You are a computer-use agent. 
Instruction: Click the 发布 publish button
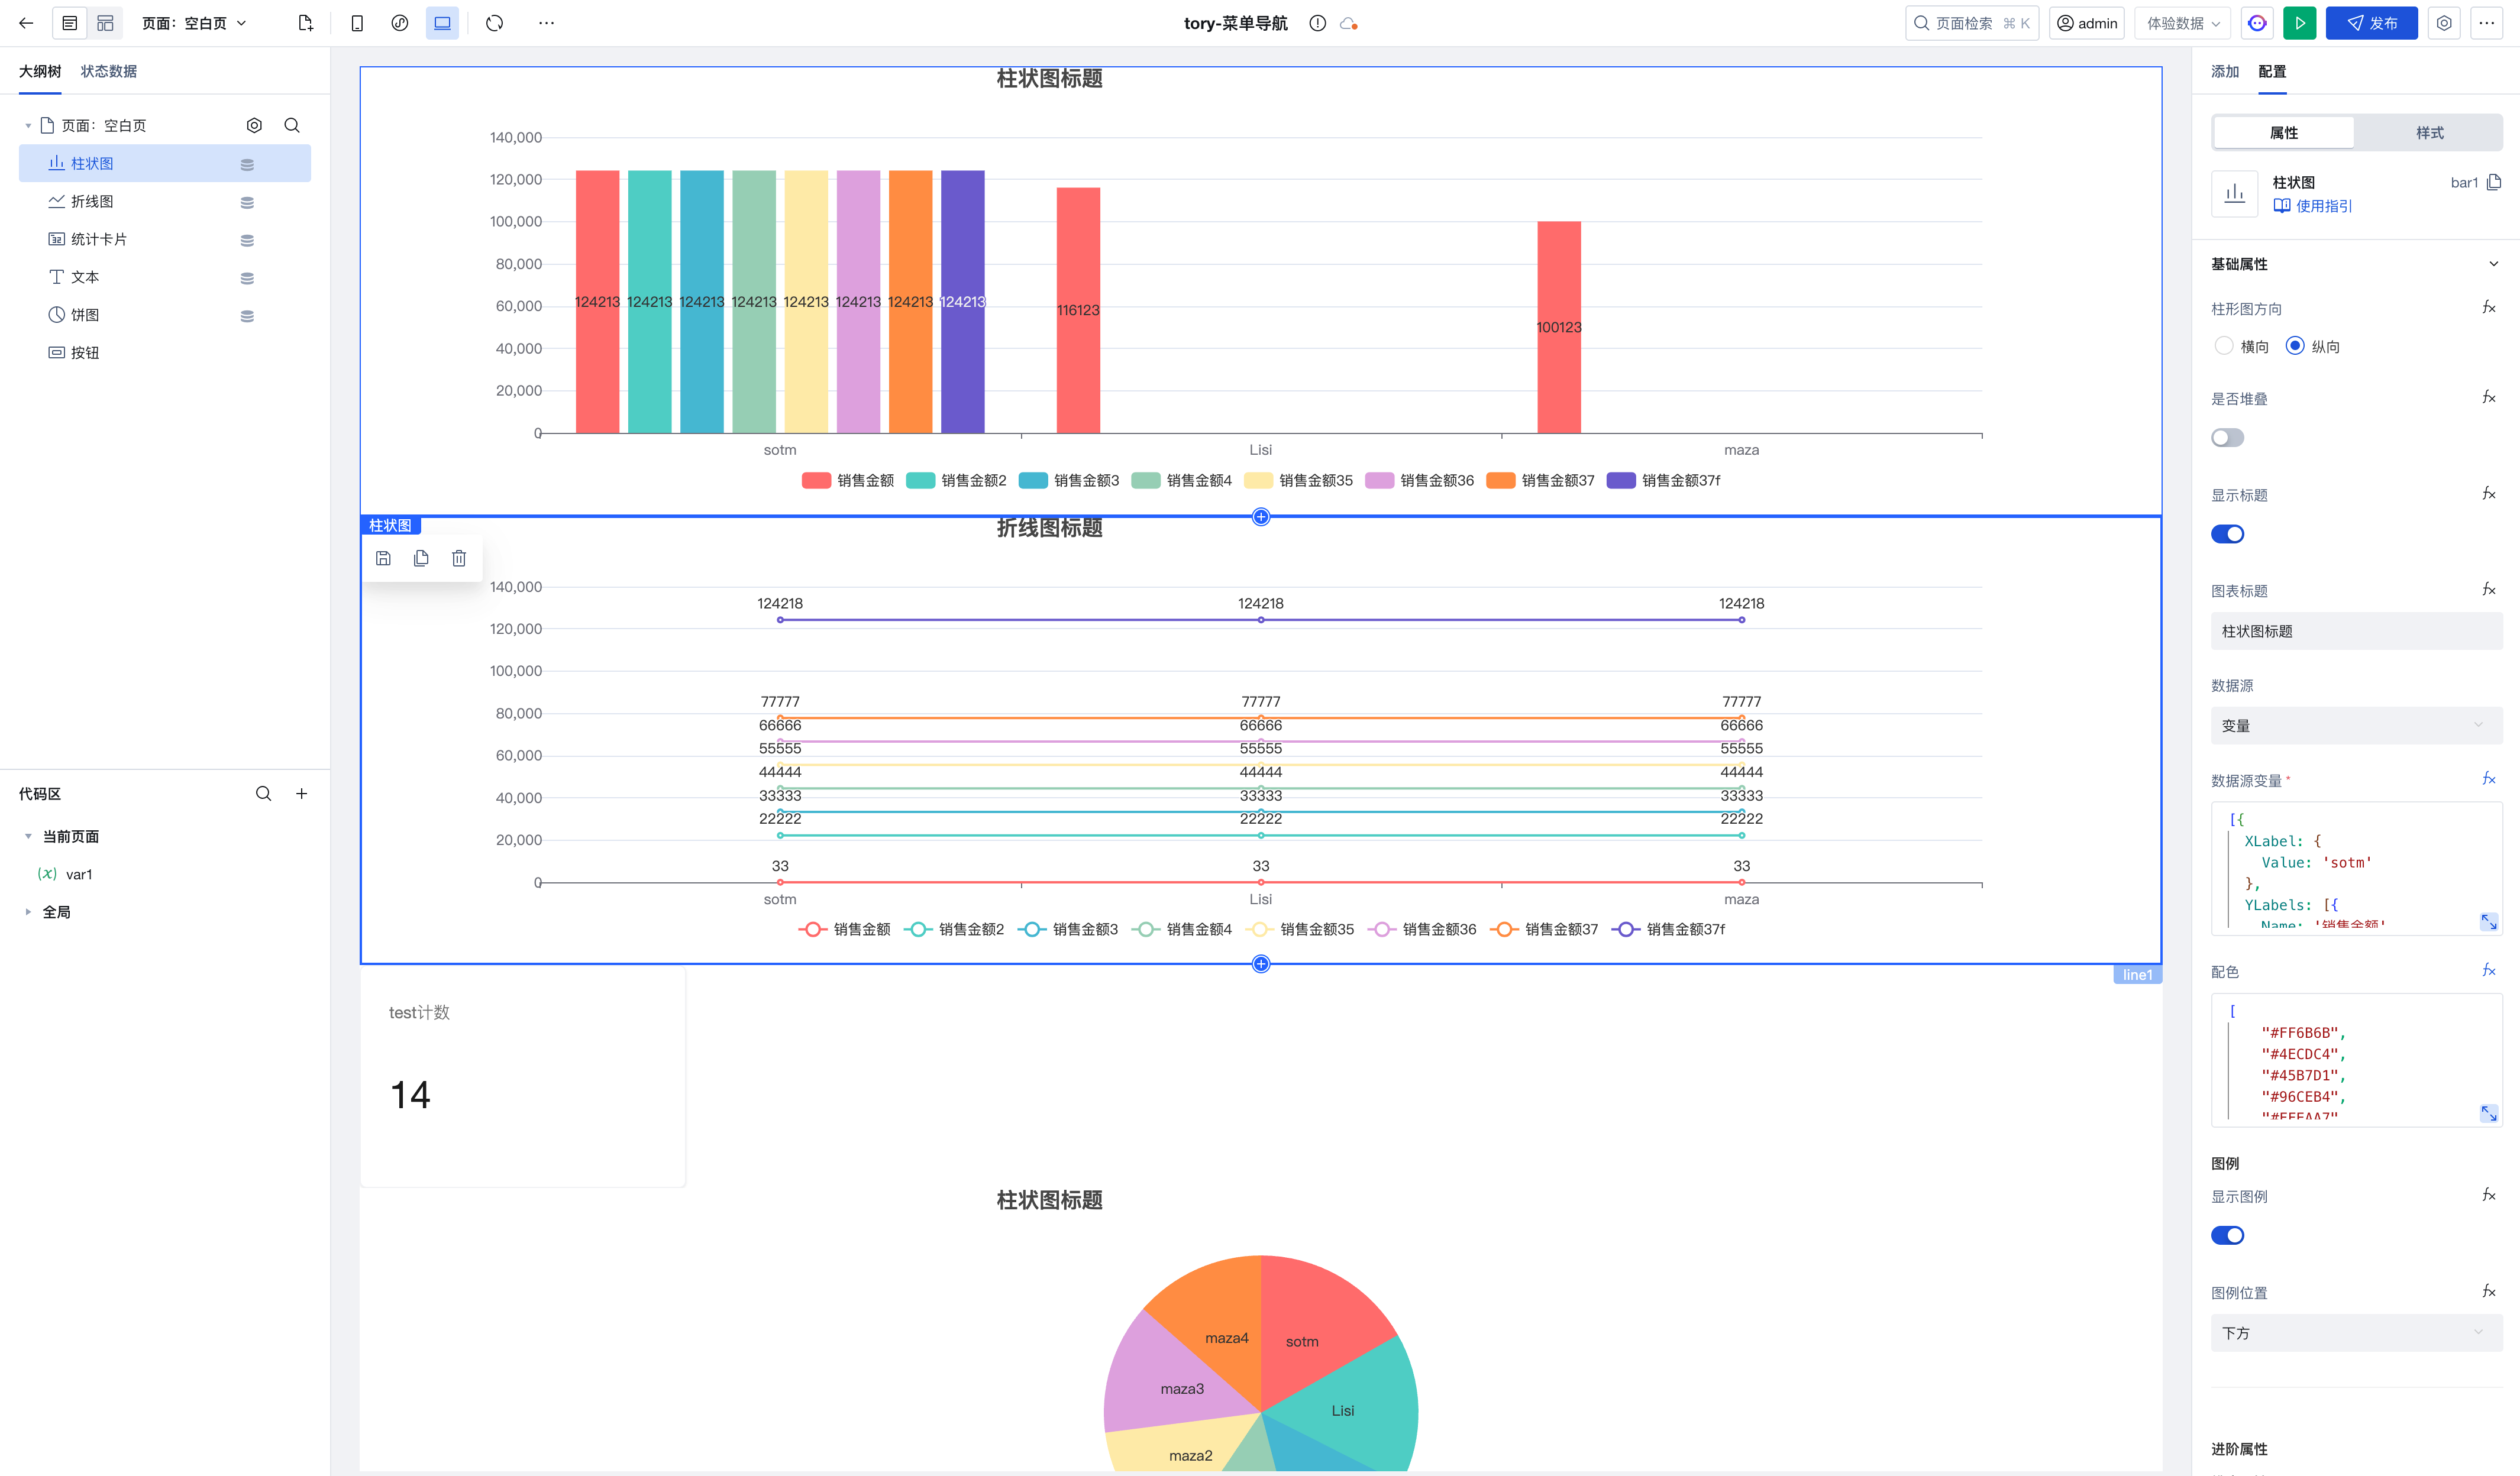(x=2371, y=23)
